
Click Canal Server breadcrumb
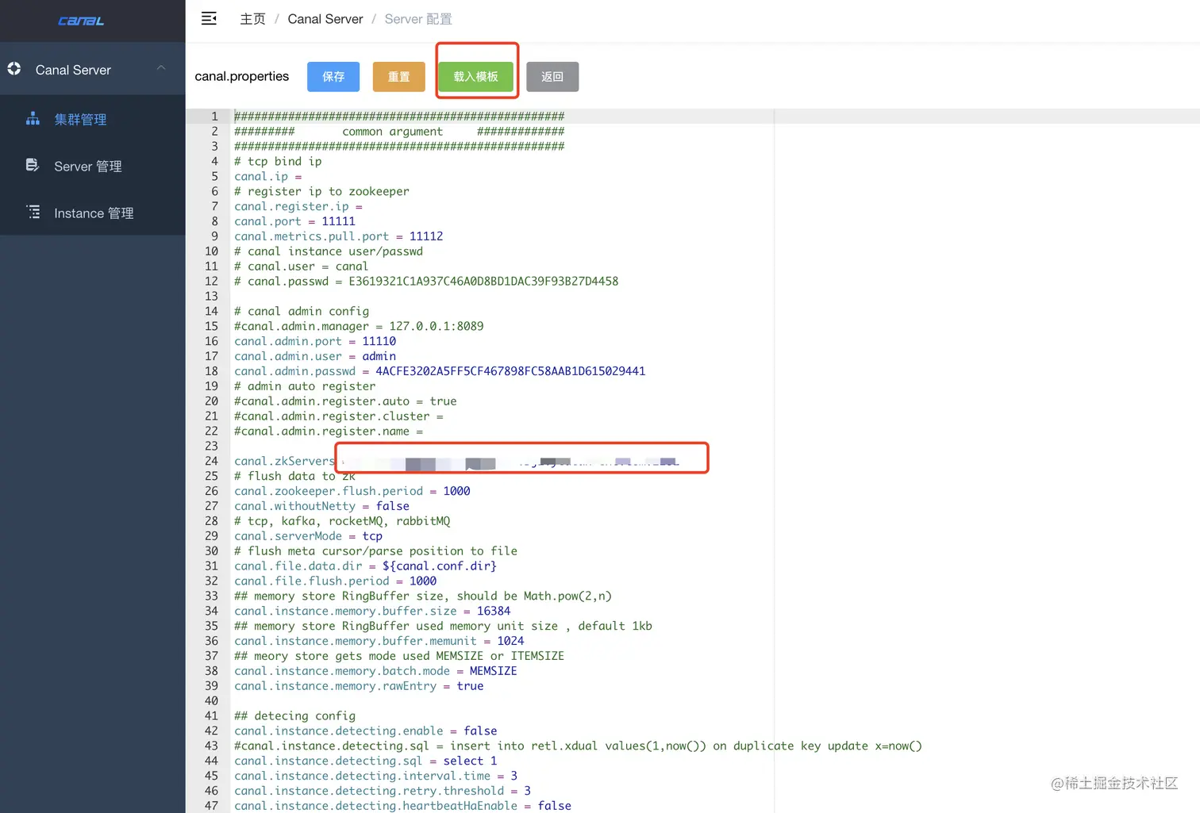[325, 19]
